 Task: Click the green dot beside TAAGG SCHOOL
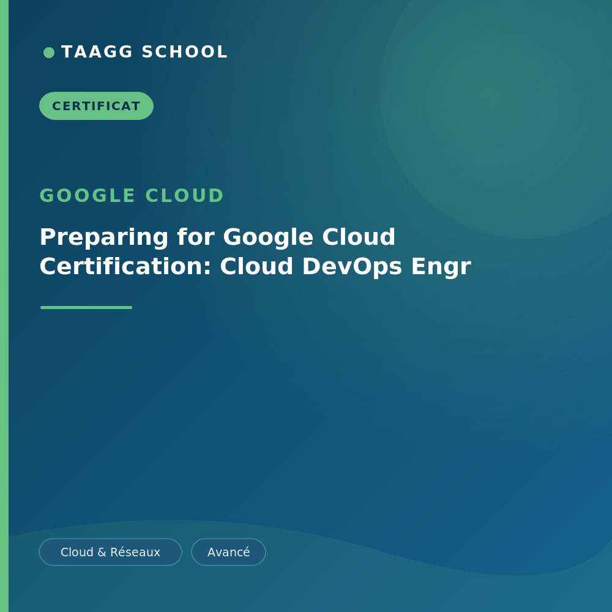pyautogui.click(x=49, y=52)
